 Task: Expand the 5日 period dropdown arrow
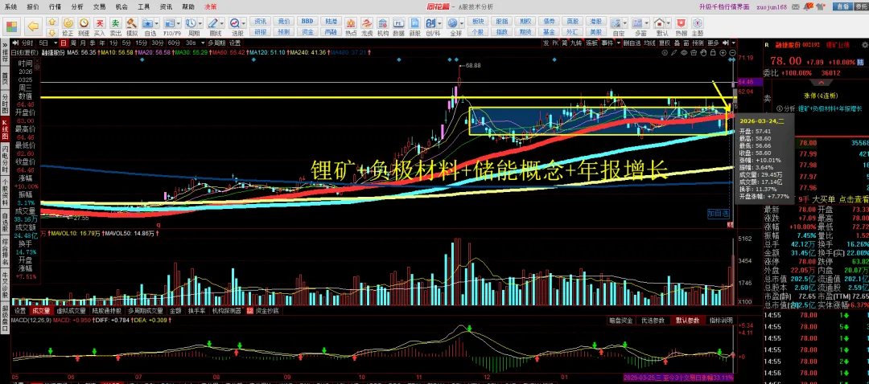pyautogui.click(x=56, y=43)
